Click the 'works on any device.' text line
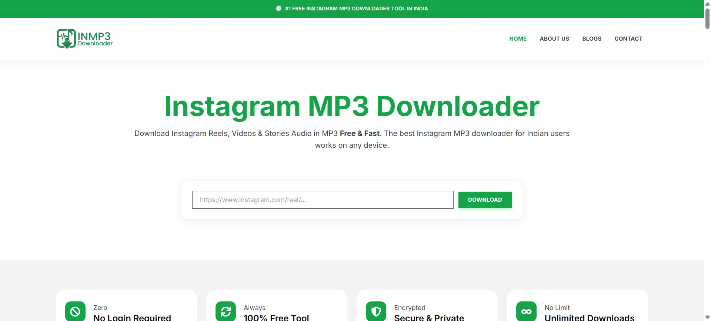The height and width of the screenshot is (321, 711). point(352,145)
